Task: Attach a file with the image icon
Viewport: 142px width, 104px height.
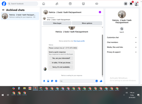Action: click(x=48, y=81)
